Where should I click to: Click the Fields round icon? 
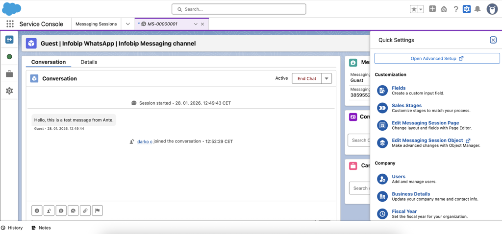(382, 91)
